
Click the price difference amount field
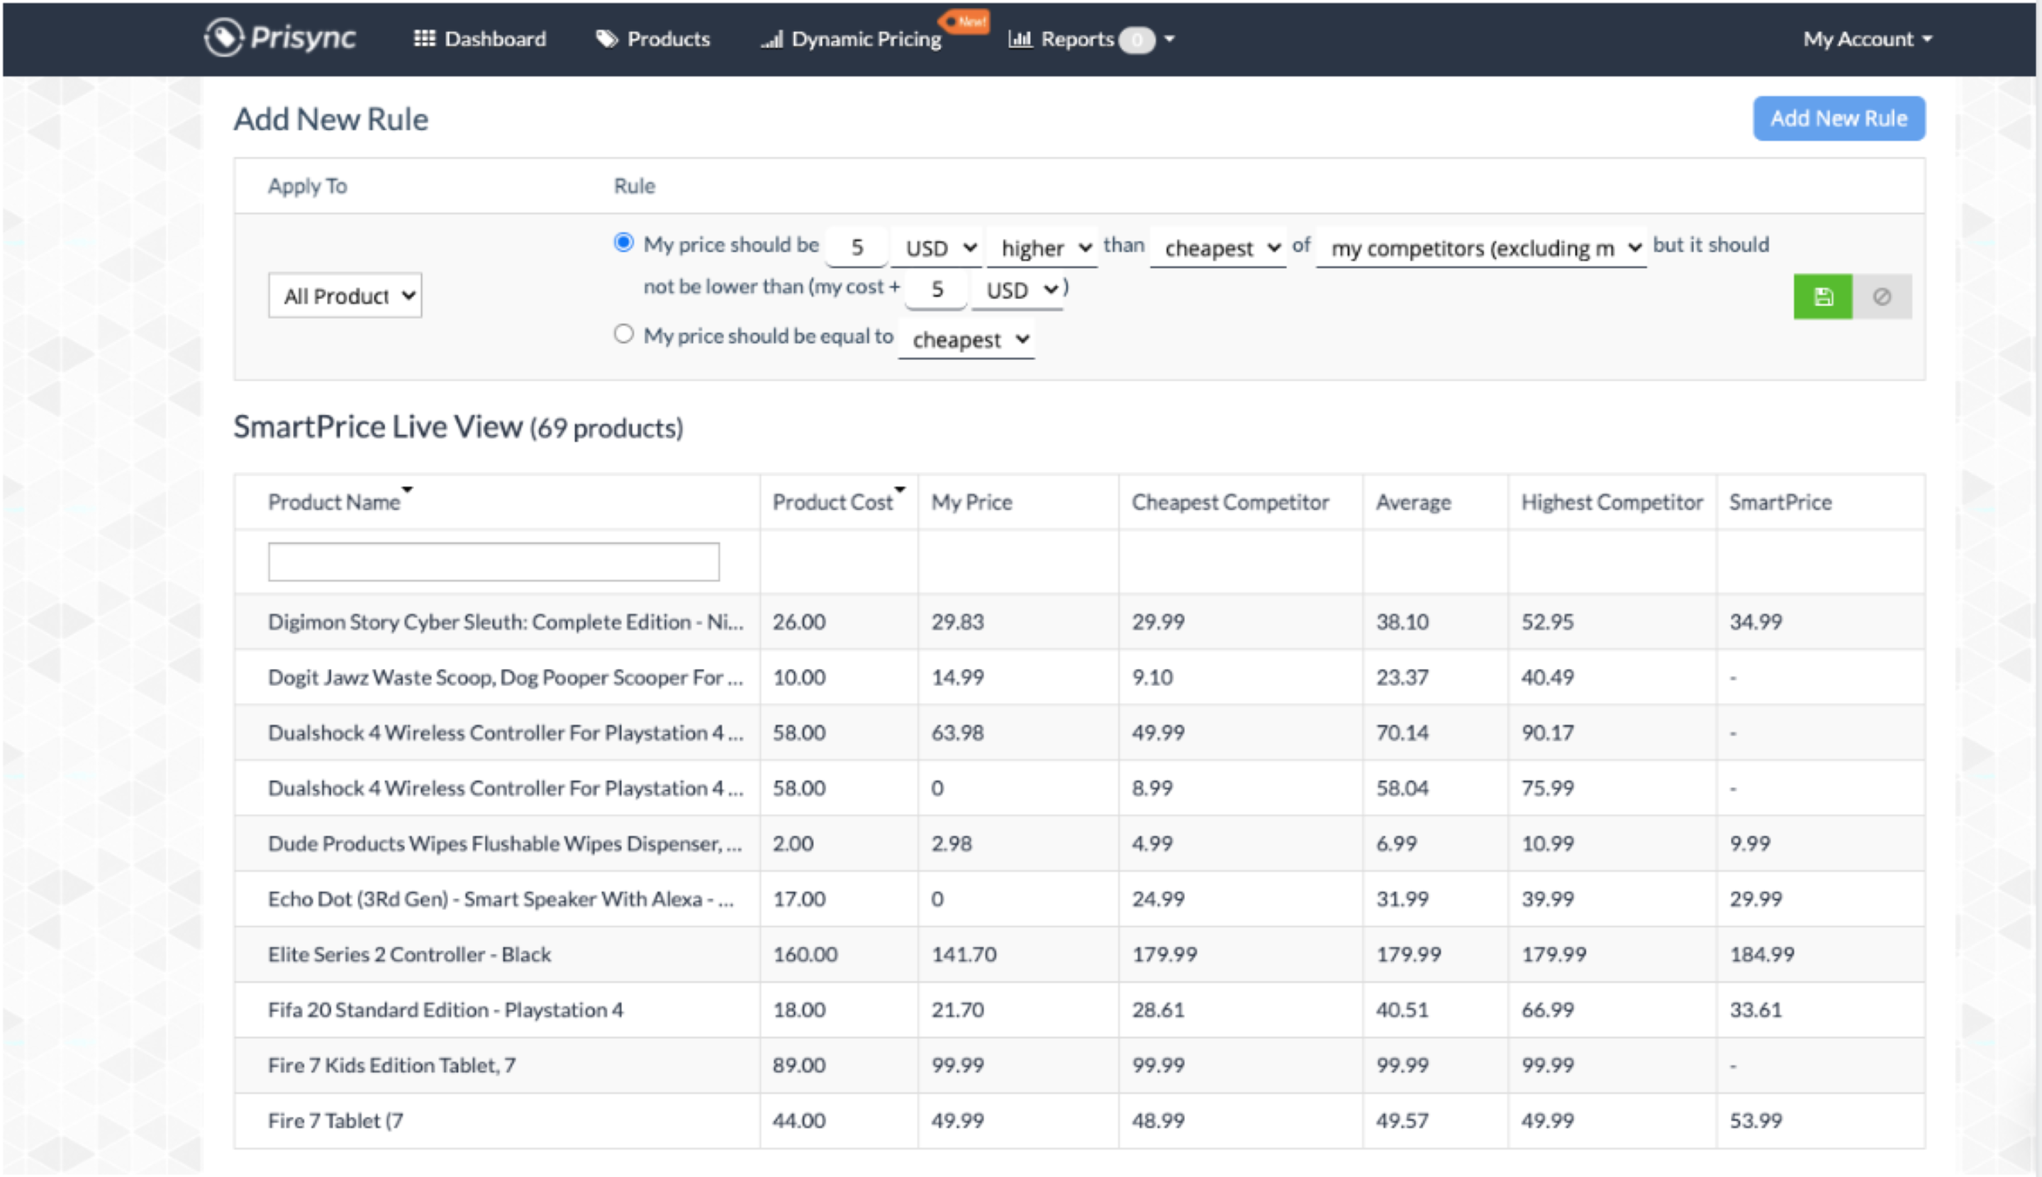tap(857, 247)
